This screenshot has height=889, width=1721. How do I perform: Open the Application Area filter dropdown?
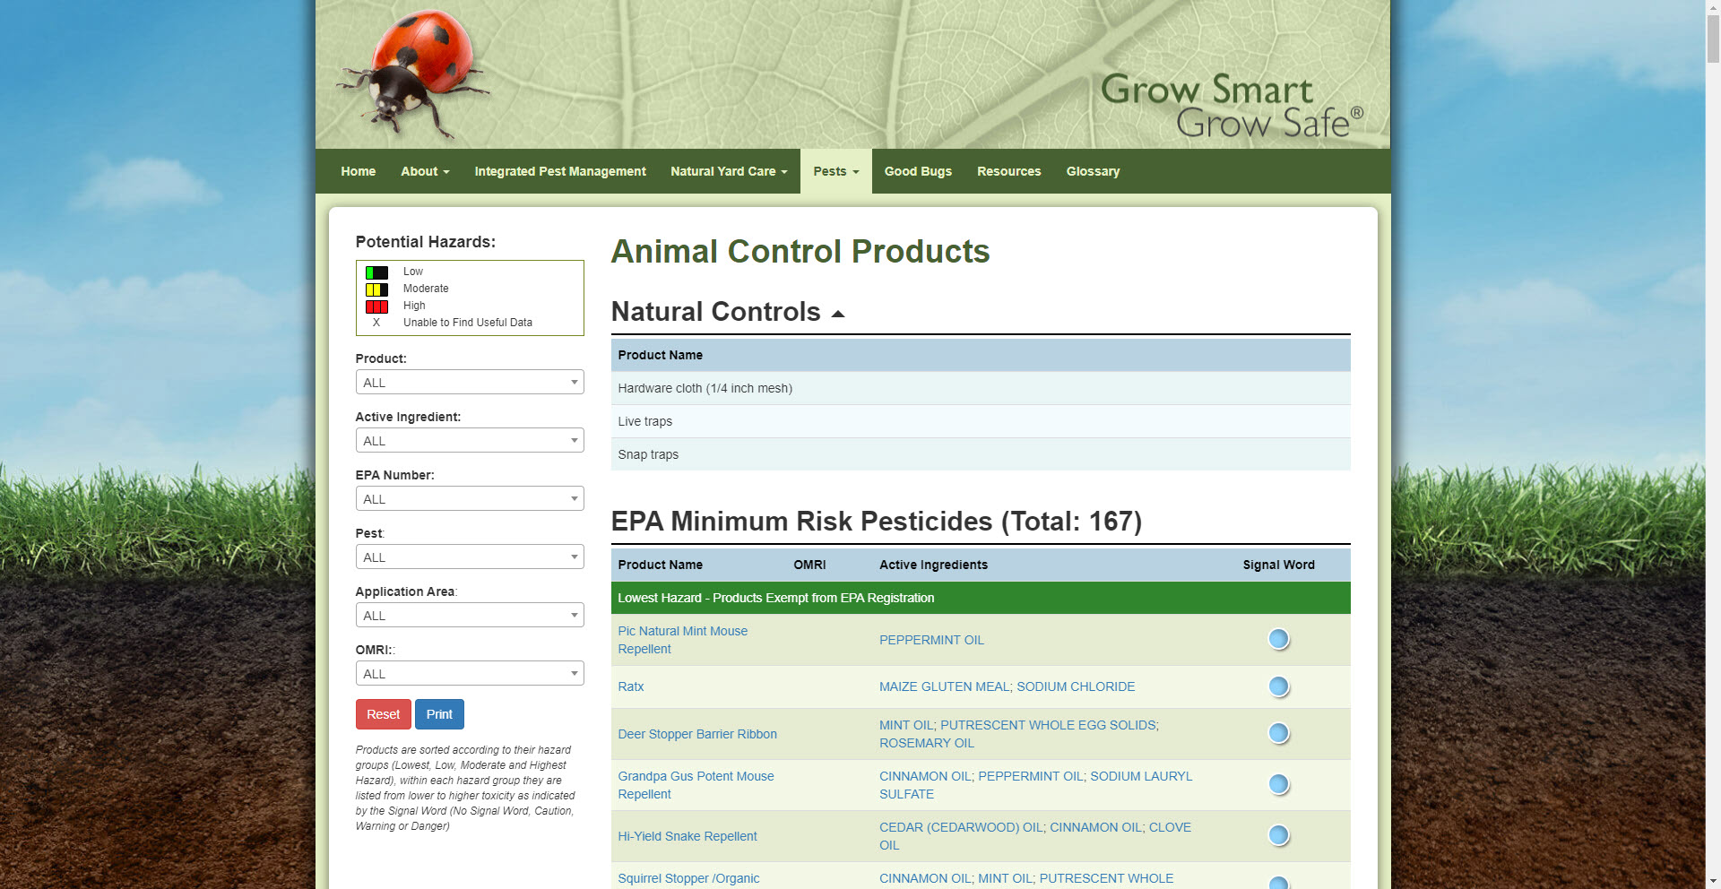tap(470, 615)
